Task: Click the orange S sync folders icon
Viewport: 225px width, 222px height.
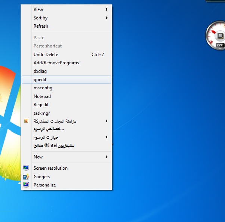Action: coord(26,121)
